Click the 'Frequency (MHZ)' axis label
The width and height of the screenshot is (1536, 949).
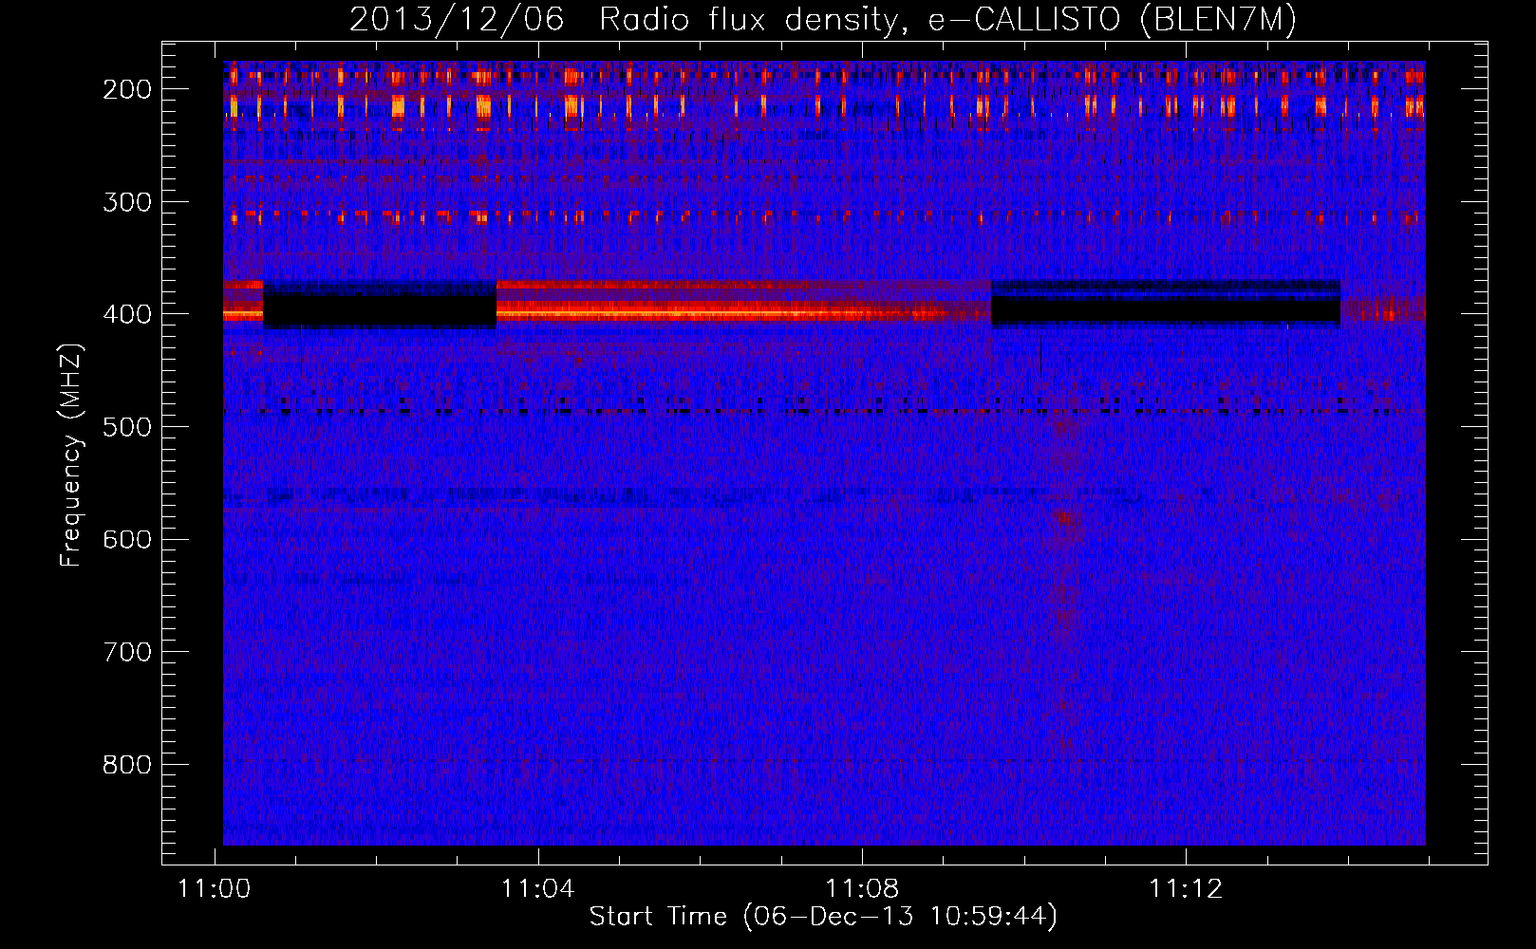(71, 455)
